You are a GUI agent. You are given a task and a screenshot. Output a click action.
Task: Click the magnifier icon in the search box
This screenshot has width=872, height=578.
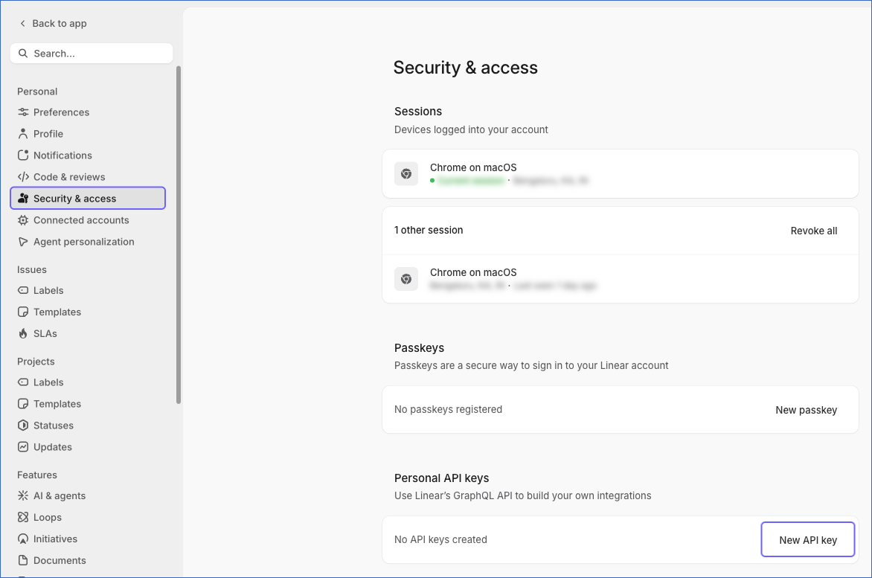click(23, 54)
